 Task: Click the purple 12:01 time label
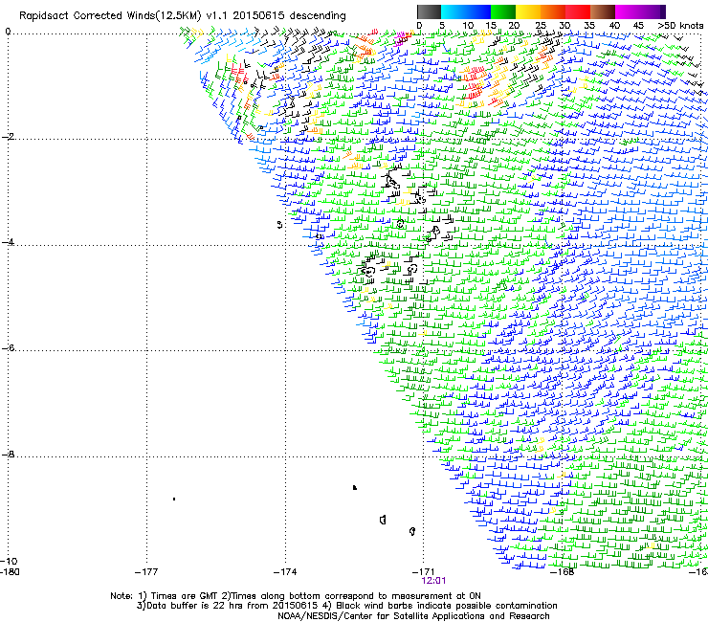click(x=433, y=581)
